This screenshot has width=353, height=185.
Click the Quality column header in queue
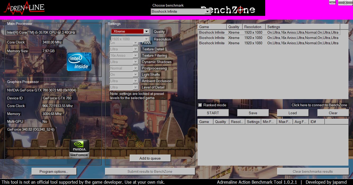coord(234,27)
